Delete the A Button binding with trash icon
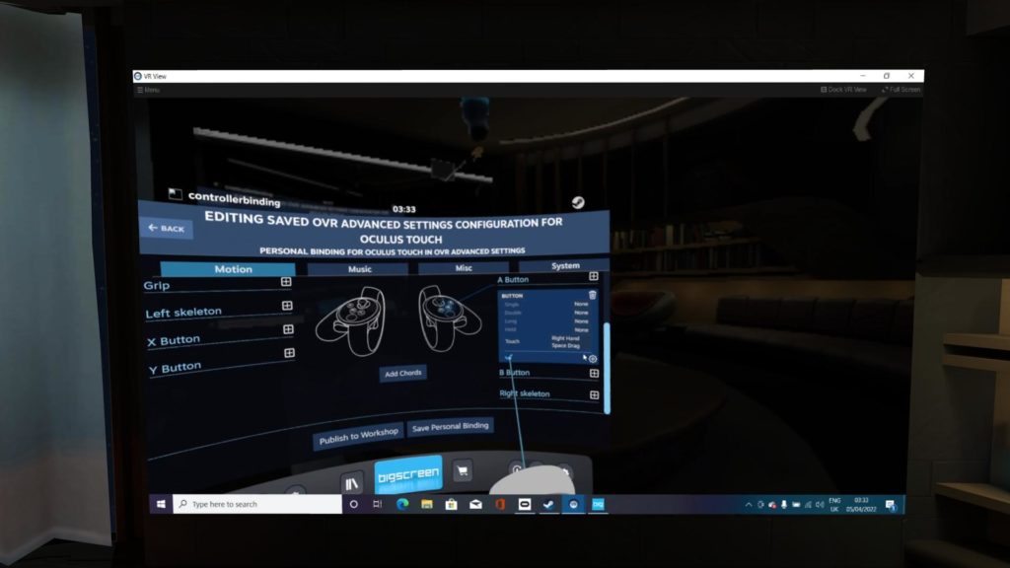This screenshot has height=568, width=1010. pyautogui.click(x=592, y=295)
